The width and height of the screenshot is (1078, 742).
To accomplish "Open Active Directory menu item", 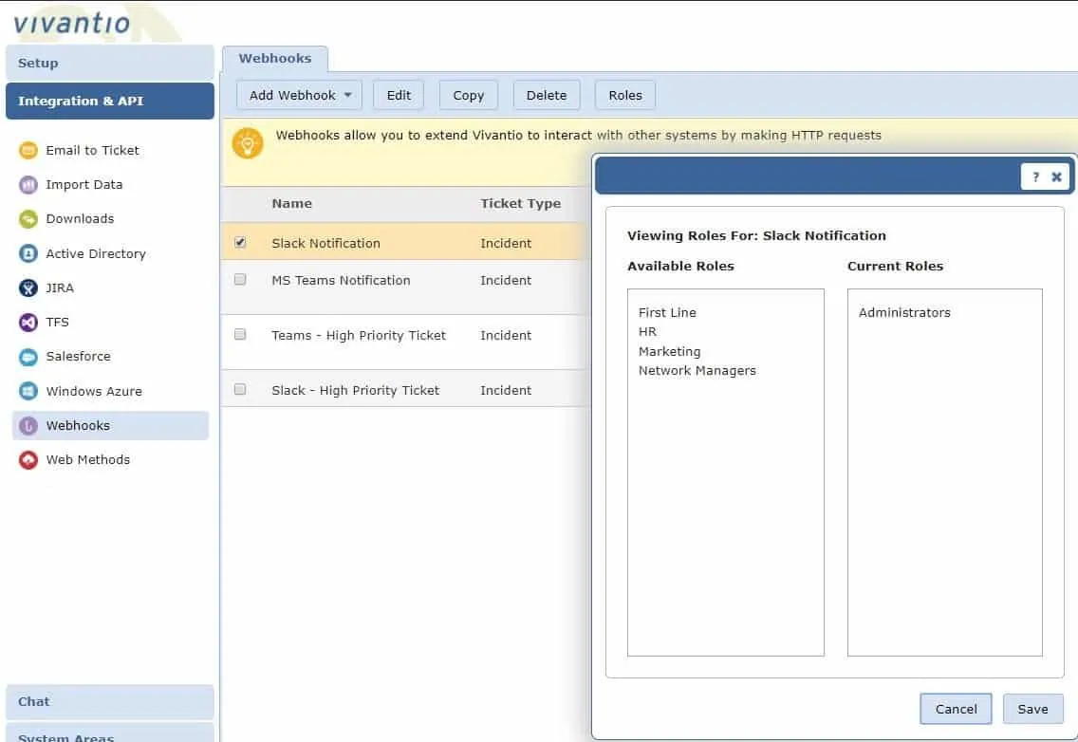I will [96, 253].
